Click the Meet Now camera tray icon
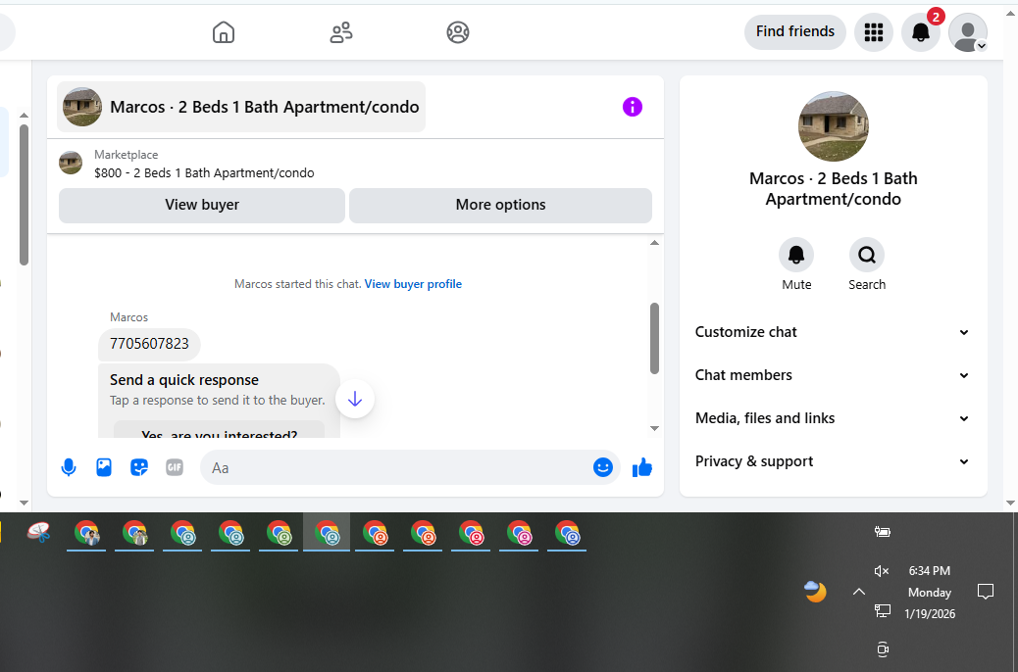 [x=883, y=649]
